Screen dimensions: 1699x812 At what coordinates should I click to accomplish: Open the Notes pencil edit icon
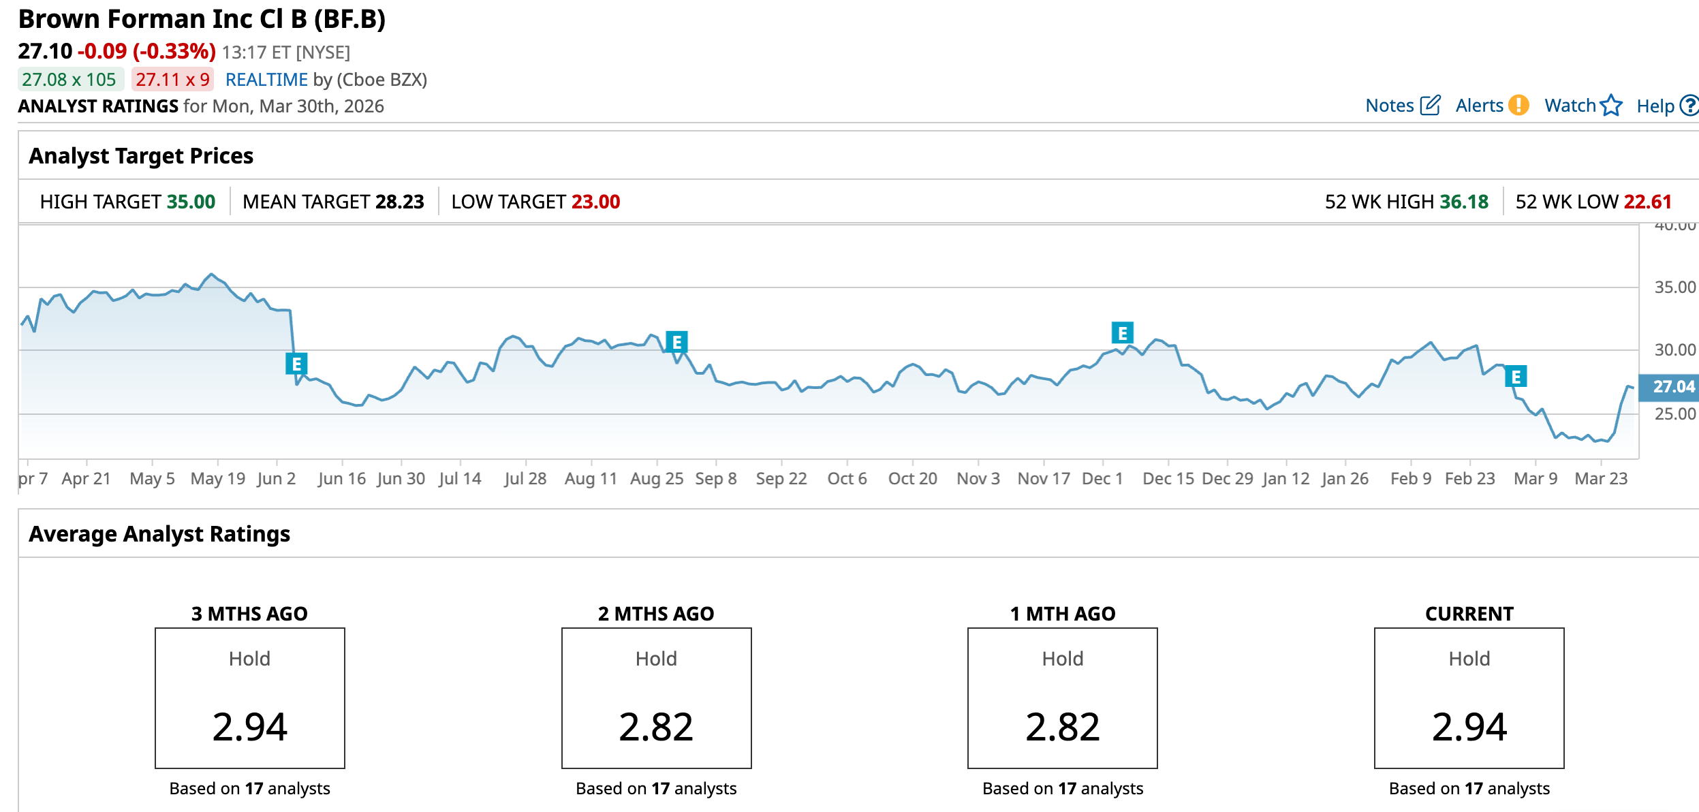(x=1430, y=106)
